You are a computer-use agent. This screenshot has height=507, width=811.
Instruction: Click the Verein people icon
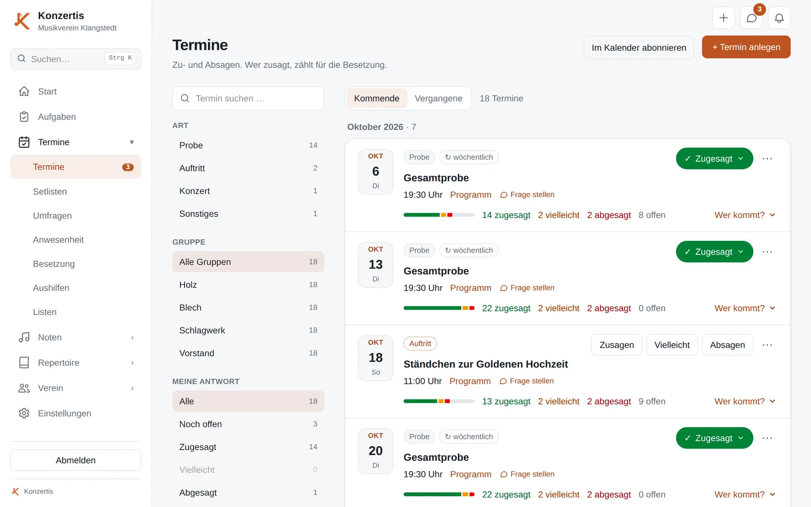[x=24, y=388]
